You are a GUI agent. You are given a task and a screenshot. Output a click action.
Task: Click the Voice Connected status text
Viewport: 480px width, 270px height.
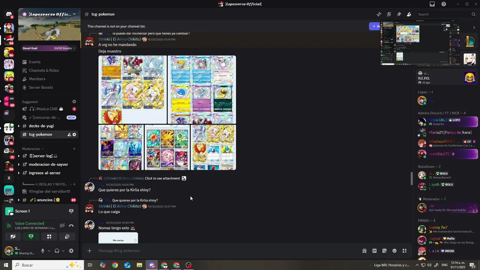[30, 223]
